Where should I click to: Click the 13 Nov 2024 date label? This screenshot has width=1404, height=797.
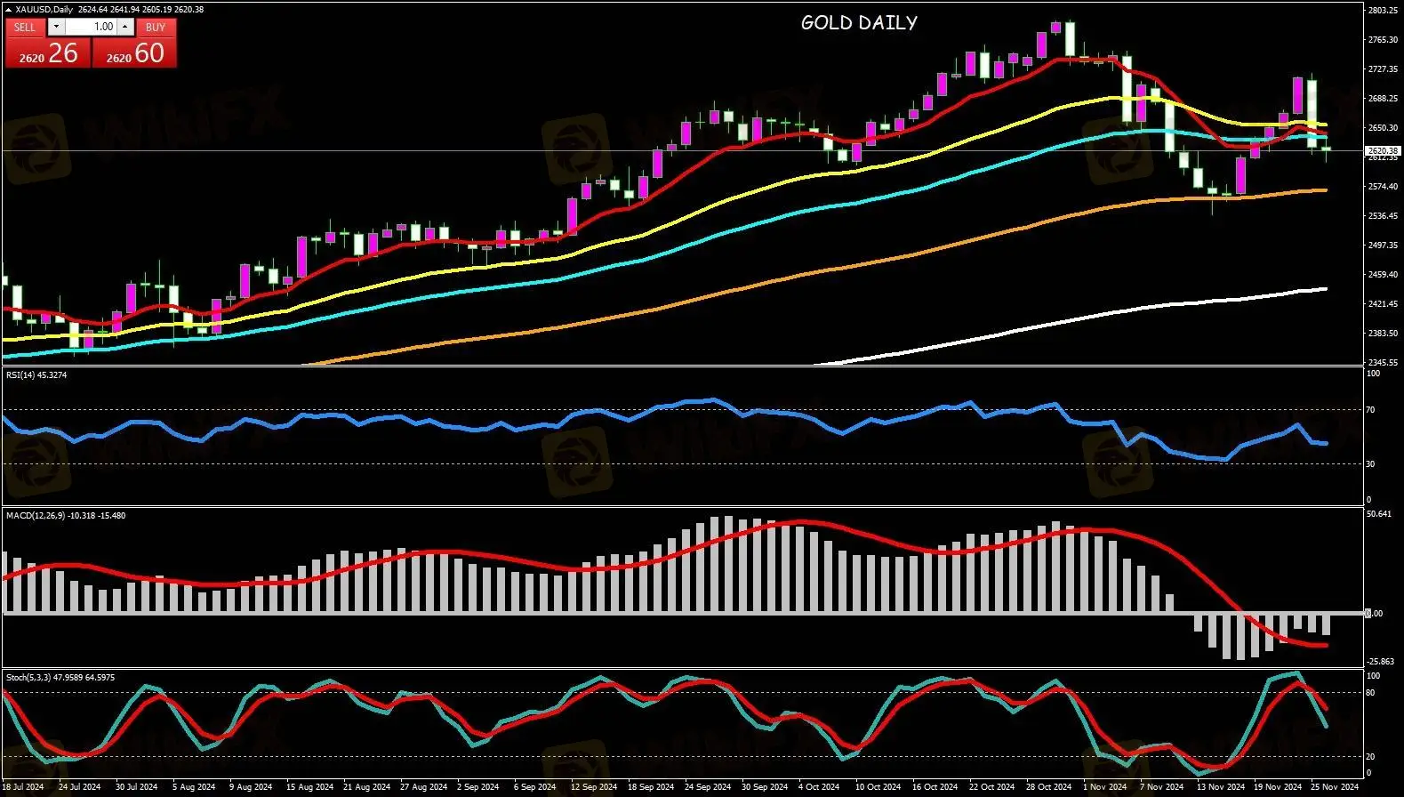pyautogui.click(x=1220, y=787)
